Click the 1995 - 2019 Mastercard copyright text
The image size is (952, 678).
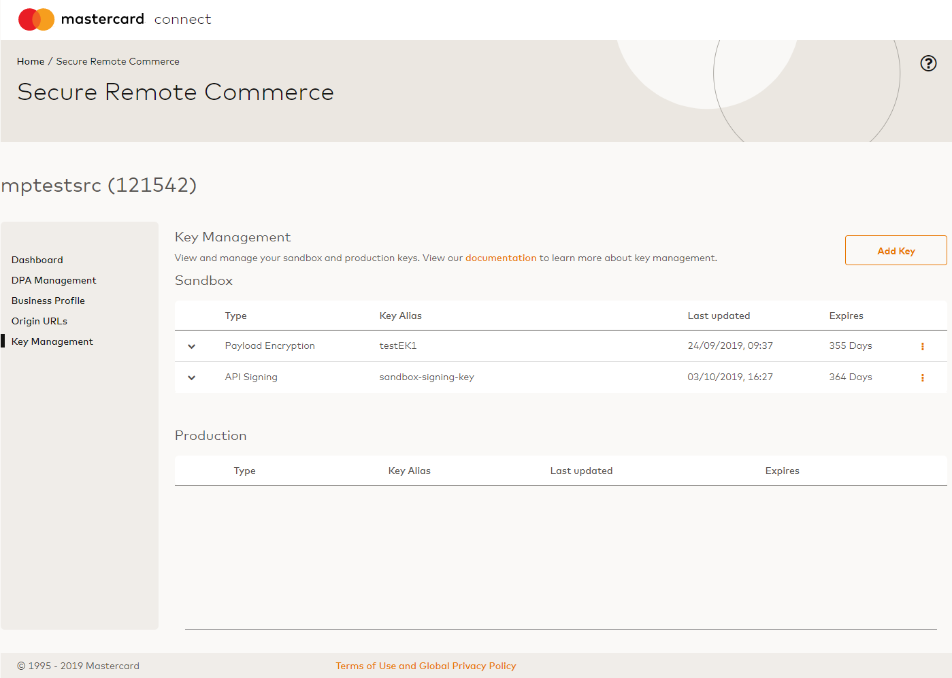pos(78,666)
